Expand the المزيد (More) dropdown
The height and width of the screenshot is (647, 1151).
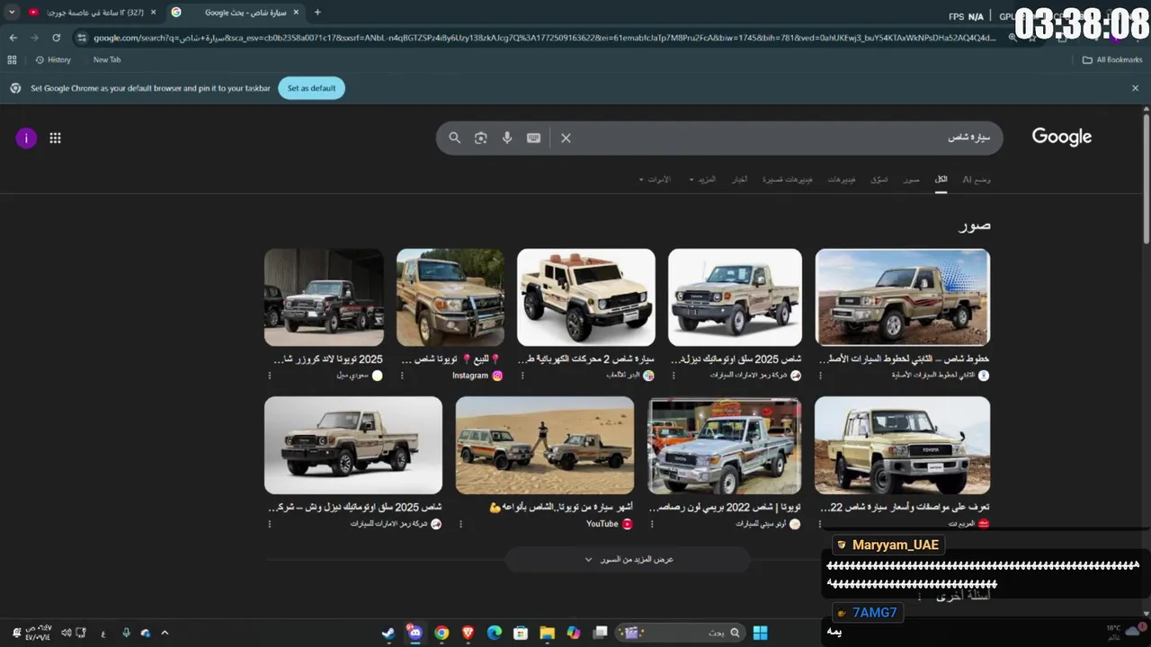(x=702, y=180)
